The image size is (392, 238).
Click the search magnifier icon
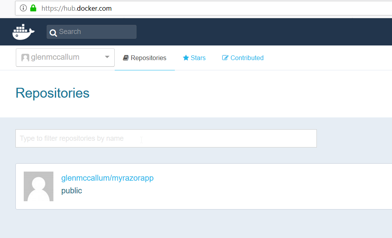[53, 33]
